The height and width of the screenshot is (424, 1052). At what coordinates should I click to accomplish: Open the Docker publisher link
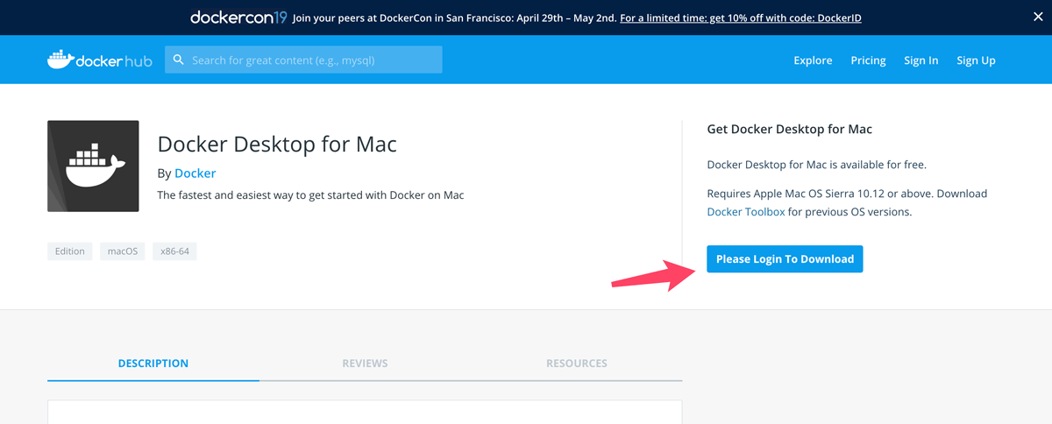pyautogui.click(x=195, y=173)
